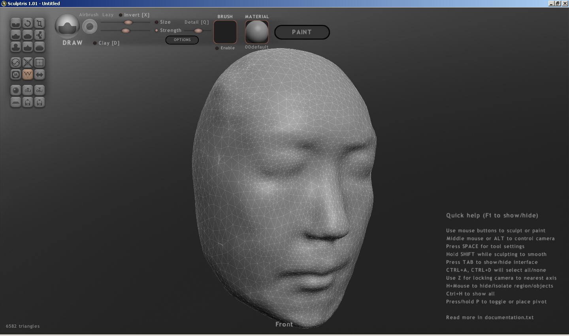Viewport: 569px width, 336px height.
Task: Click the Subdivide all grid icon
Action: 39,62
